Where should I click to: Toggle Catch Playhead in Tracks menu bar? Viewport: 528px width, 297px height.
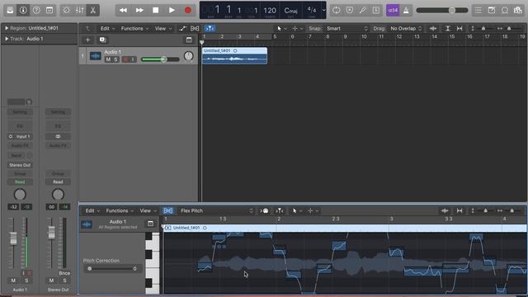tap(210, 29)
